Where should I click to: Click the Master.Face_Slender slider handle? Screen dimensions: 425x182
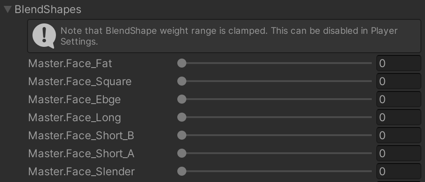pyautogui.click(x=182, y=171)
